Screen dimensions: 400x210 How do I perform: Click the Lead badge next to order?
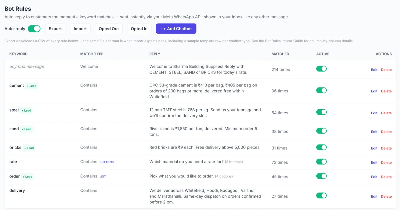[x=28, y=177]
